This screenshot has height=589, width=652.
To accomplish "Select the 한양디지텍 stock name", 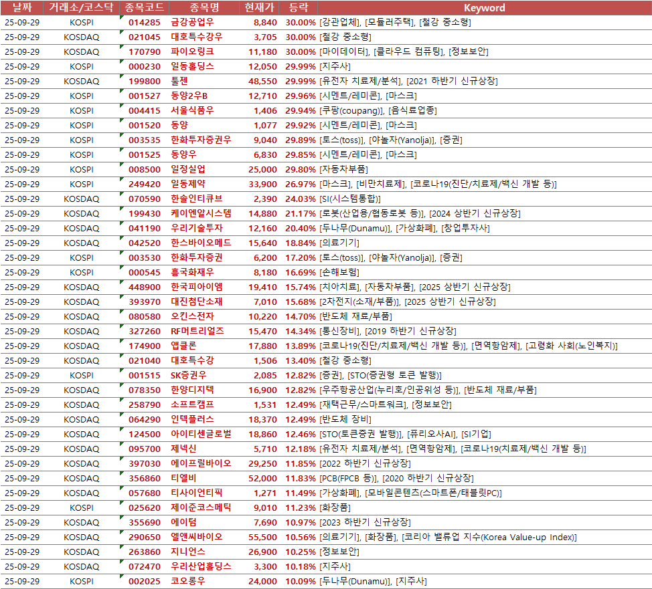I will [192, 390].
